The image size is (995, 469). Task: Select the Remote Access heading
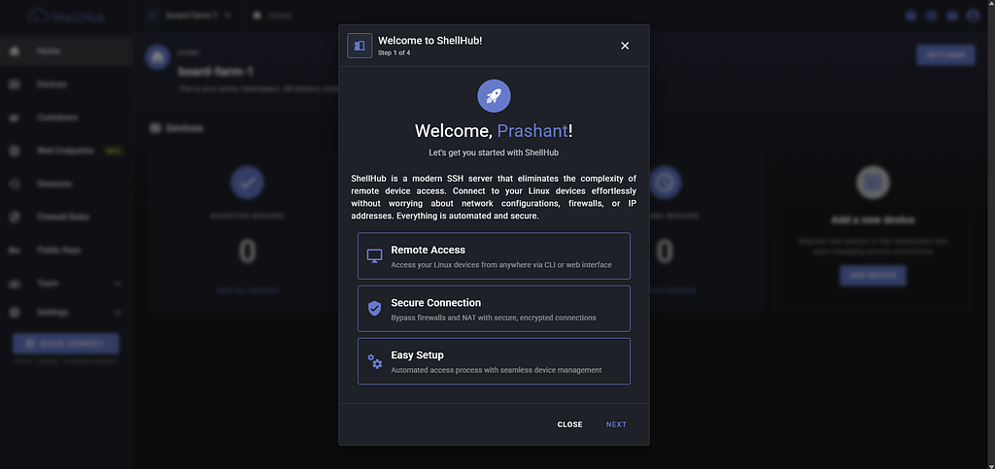(x=428, y=250)
